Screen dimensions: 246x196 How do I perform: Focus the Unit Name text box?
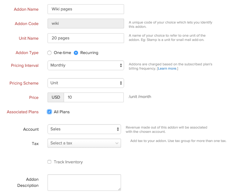pos(86,38)
